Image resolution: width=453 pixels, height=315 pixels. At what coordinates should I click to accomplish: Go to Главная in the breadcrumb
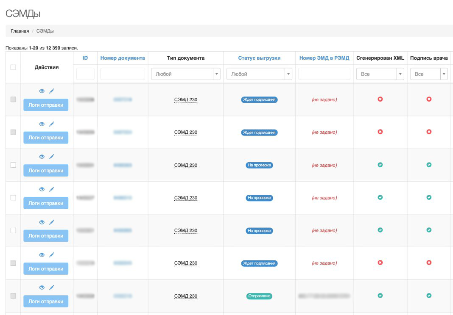[x=20, y=31]
